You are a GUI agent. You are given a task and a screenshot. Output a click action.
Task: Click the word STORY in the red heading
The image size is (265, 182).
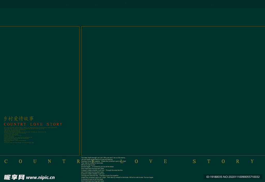[55, 124]
